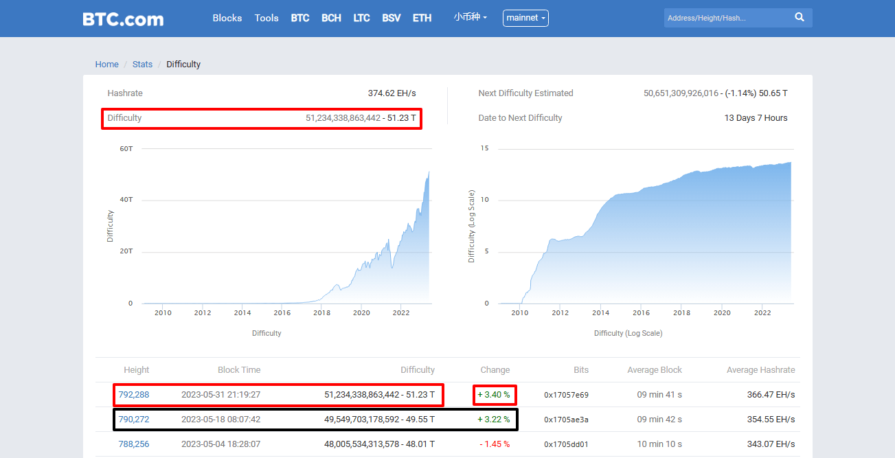Click bits value 0x1705ae3a

(567, 420)
